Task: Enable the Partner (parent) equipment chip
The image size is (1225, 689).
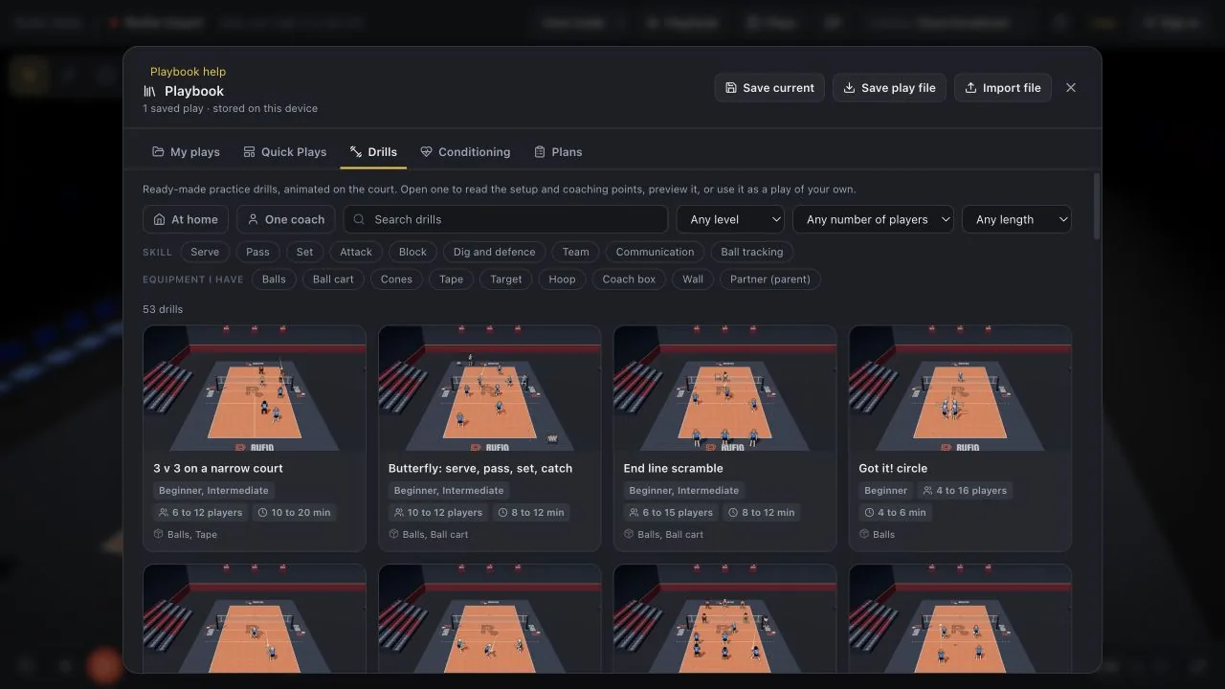Action: point(770,279)
